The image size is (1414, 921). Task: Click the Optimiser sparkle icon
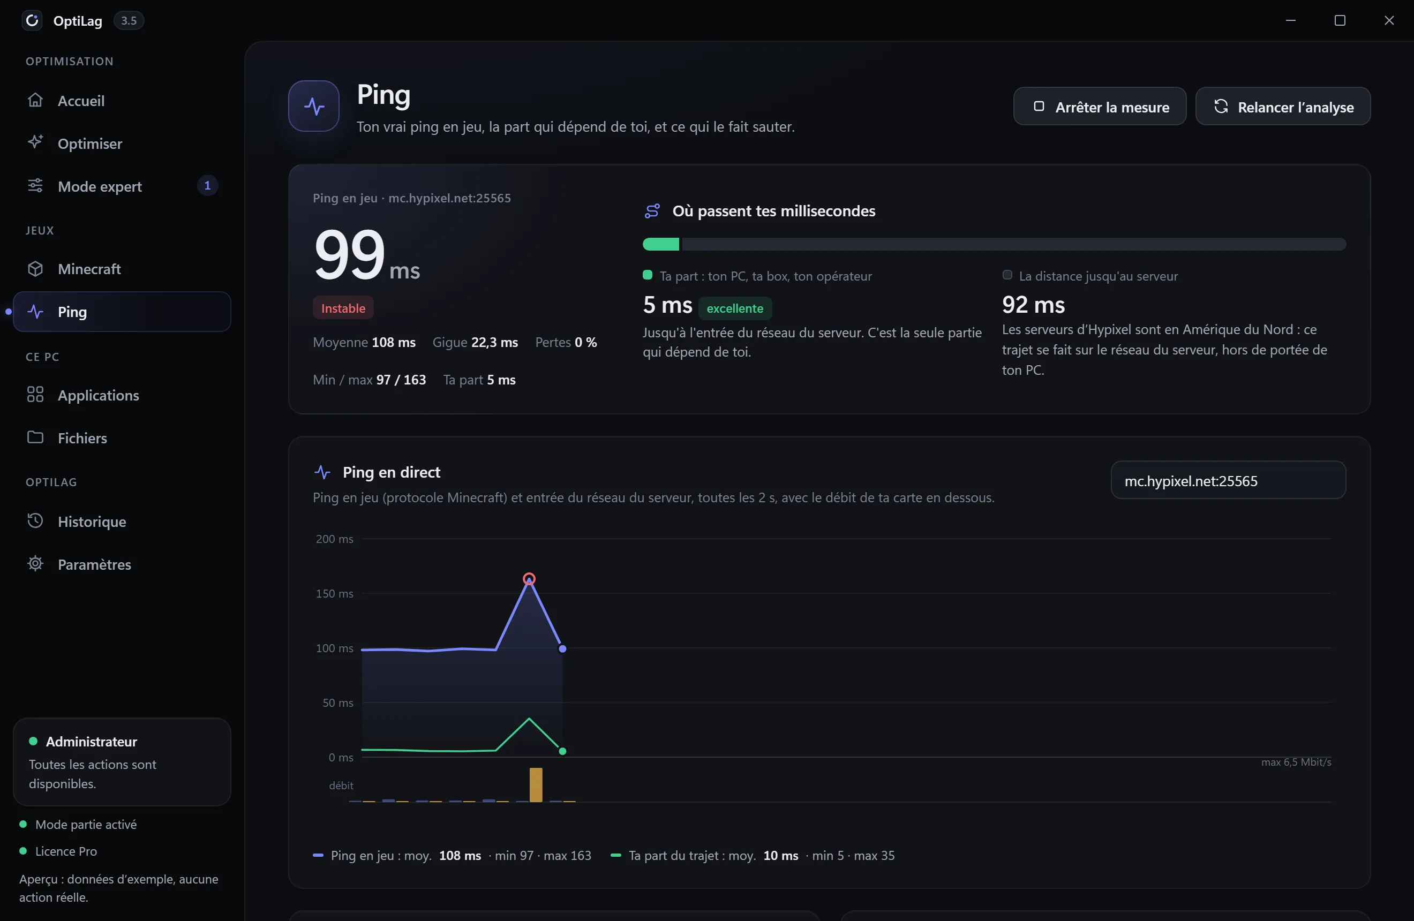tap(36, 142)
